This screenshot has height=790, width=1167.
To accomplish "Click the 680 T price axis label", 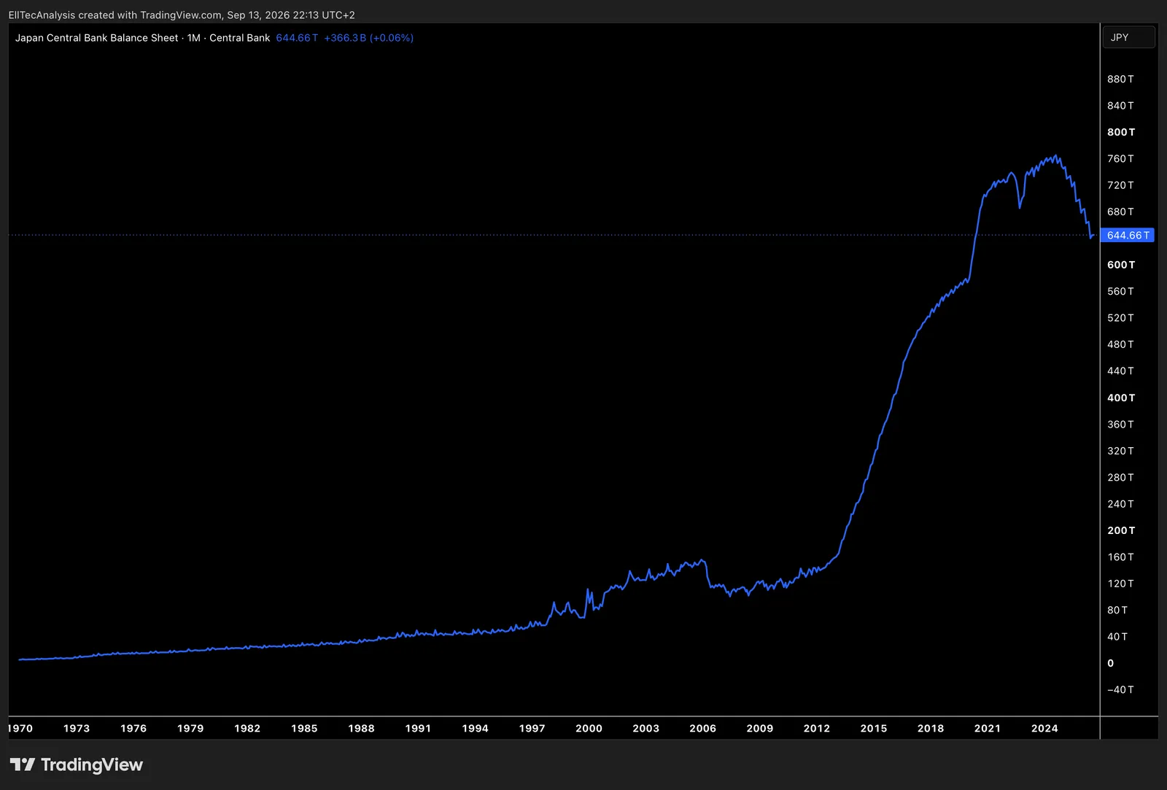I will [1120, 212].
